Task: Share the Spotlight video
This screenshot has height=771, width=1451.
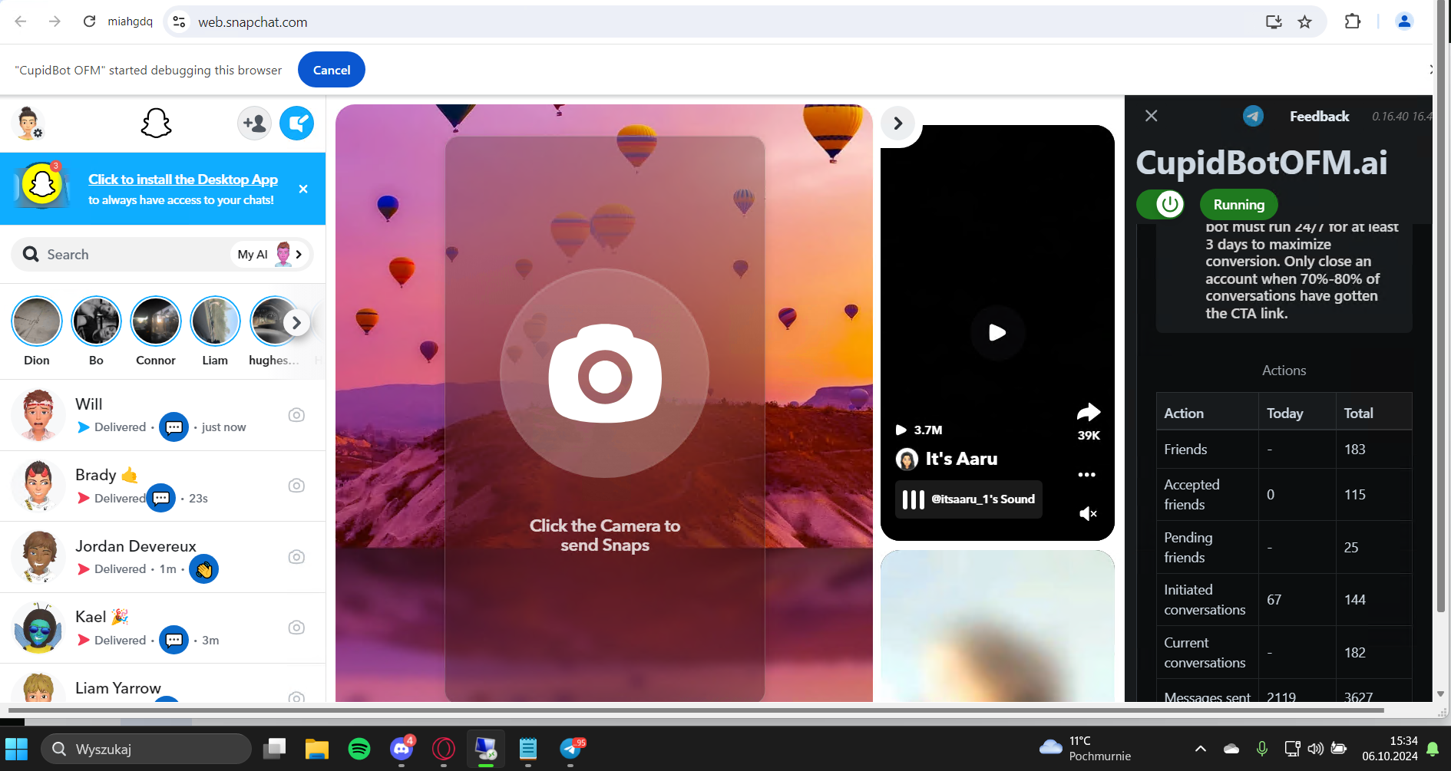Action: [x=1089, y=413]
